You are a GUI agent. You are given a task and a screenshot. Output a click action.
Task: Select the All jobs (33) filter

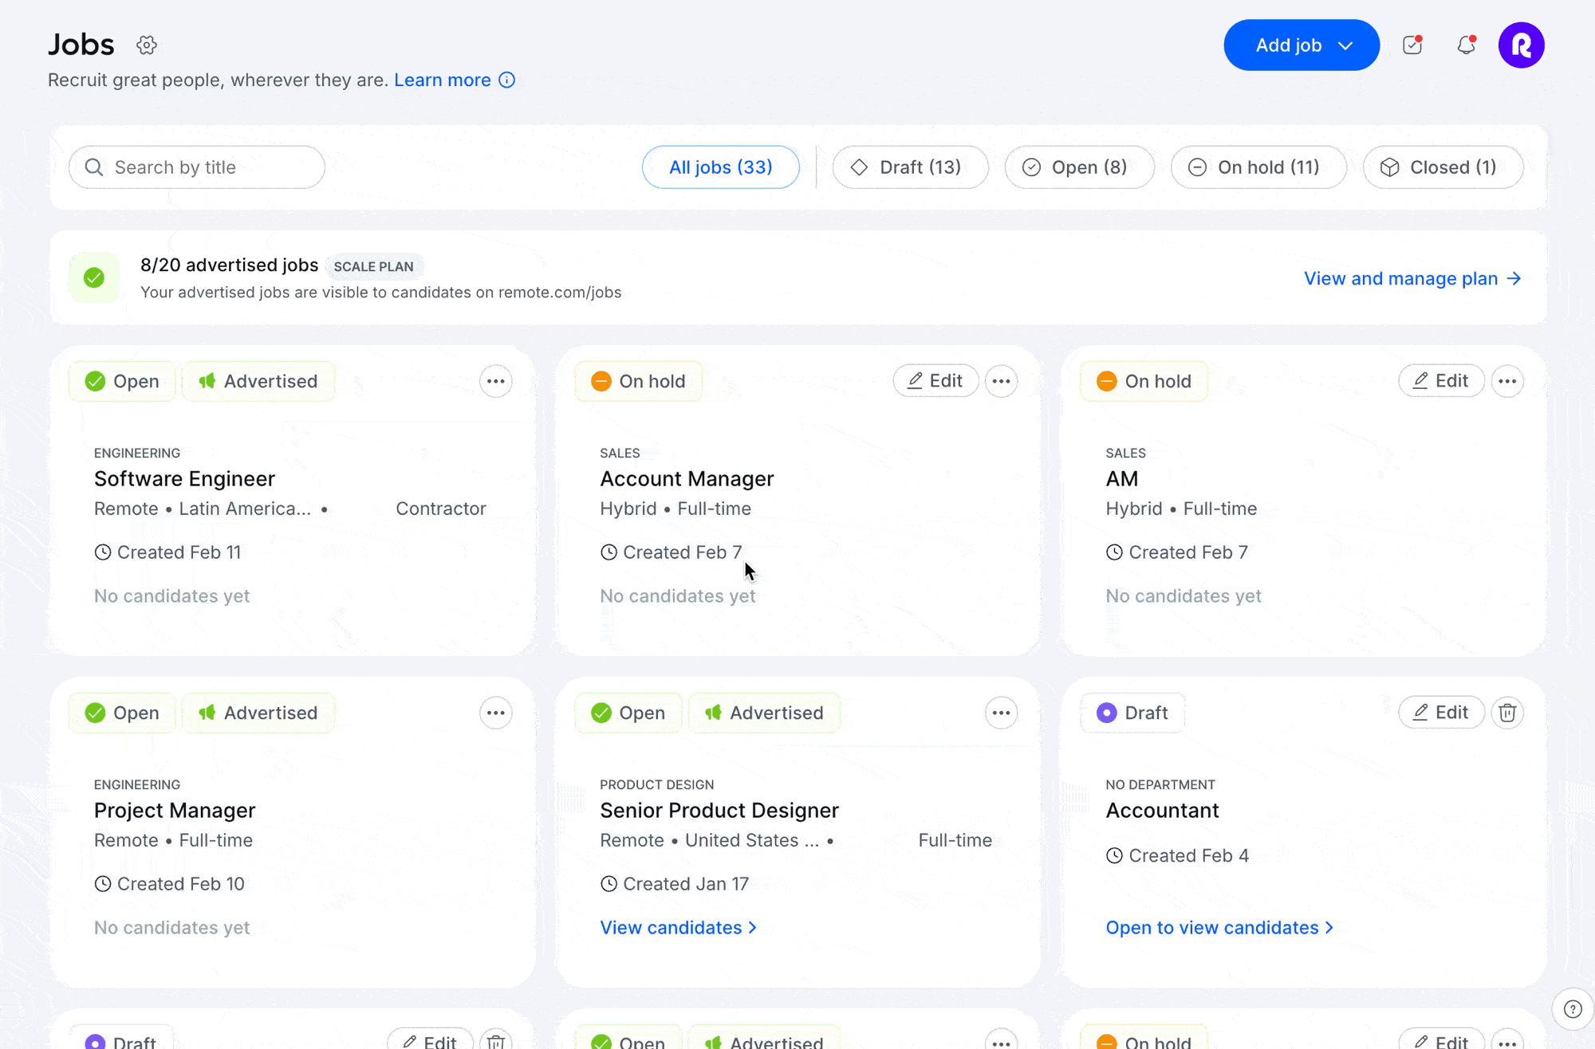tap(721, 167)
